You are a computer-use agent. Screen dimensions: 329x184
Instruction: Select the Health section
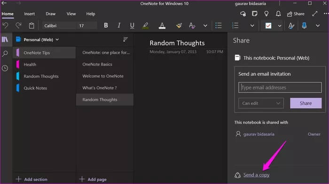click(44, 65)
